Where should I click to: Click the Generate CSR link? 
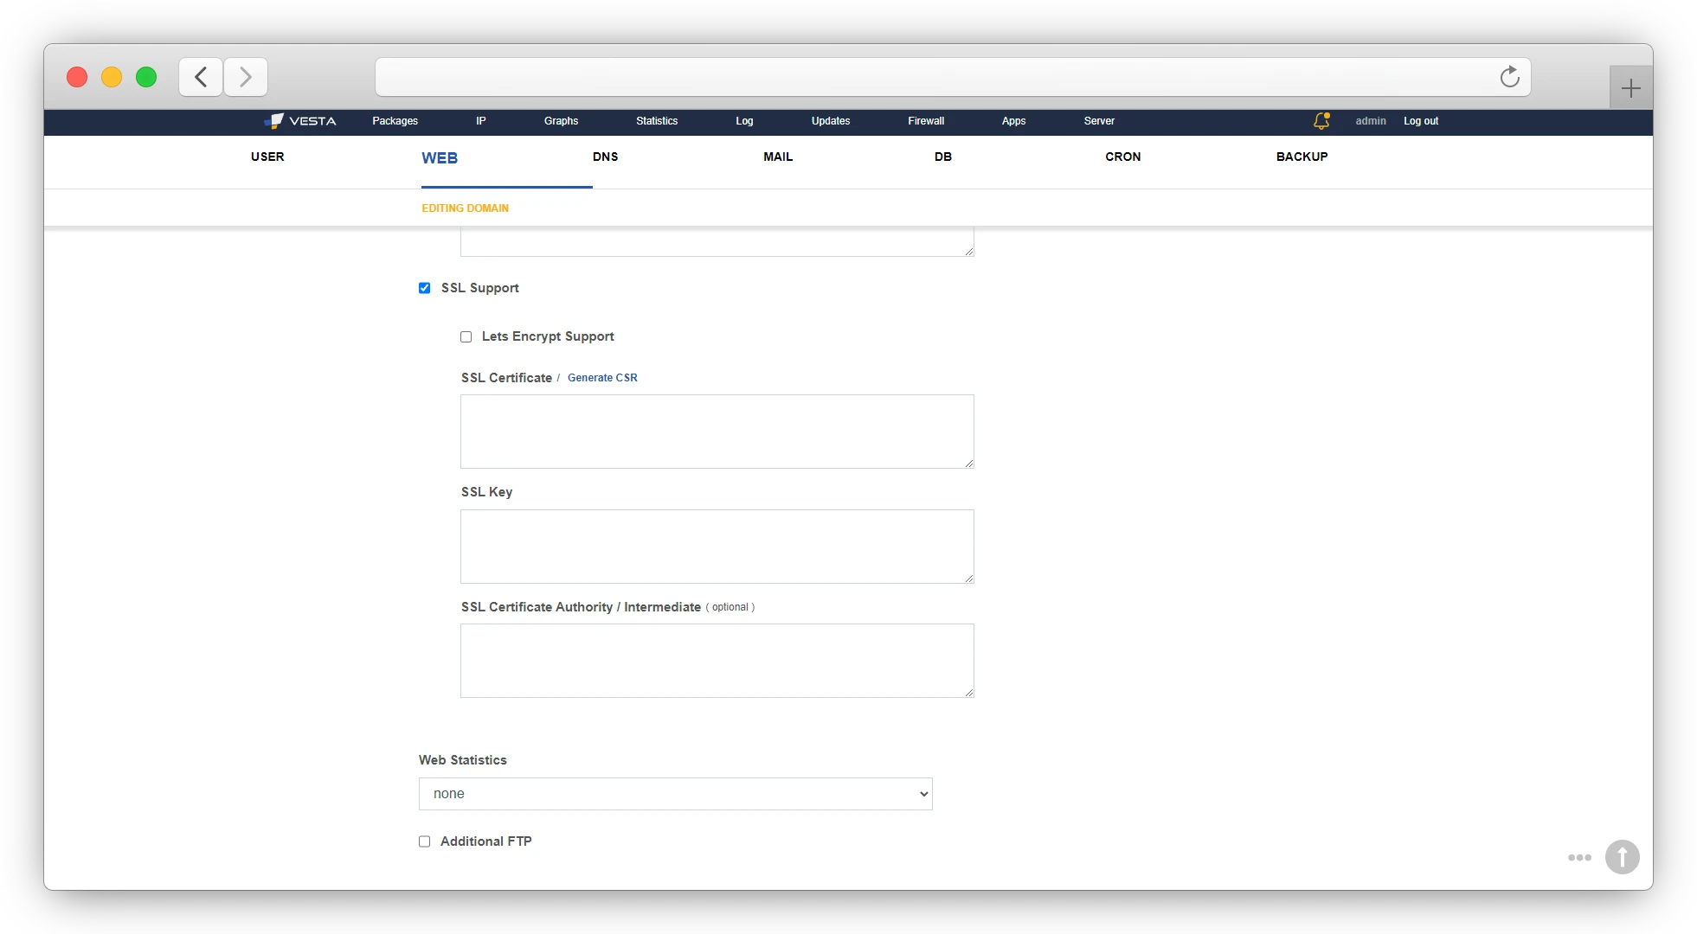point(602,378)
